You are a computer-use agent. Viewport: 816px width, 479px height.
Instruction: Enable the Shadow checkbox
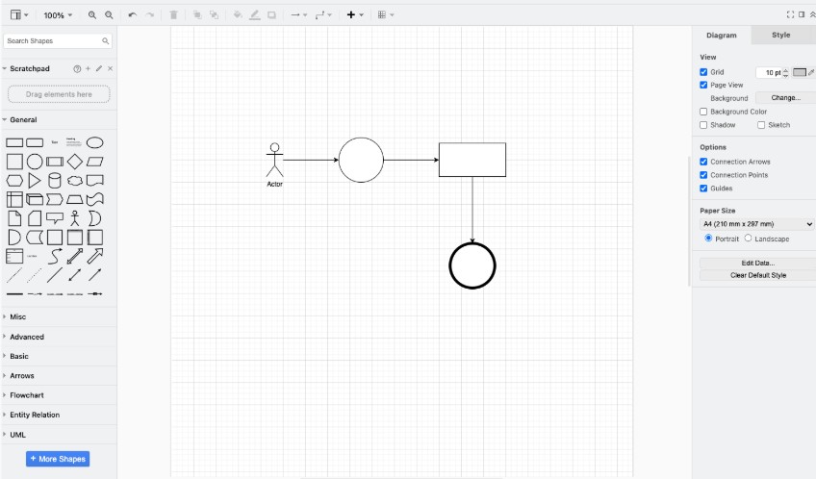click(x=703, y=125)
